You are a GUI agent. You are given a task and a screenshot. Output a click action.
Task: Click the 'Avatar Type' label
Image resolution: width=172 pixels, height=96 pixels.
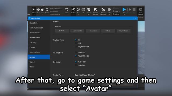tap(59, 40)
